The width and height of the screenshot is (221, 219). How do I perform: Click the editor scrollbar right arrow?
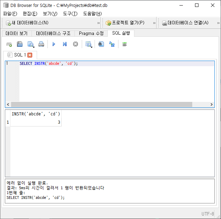211,105
